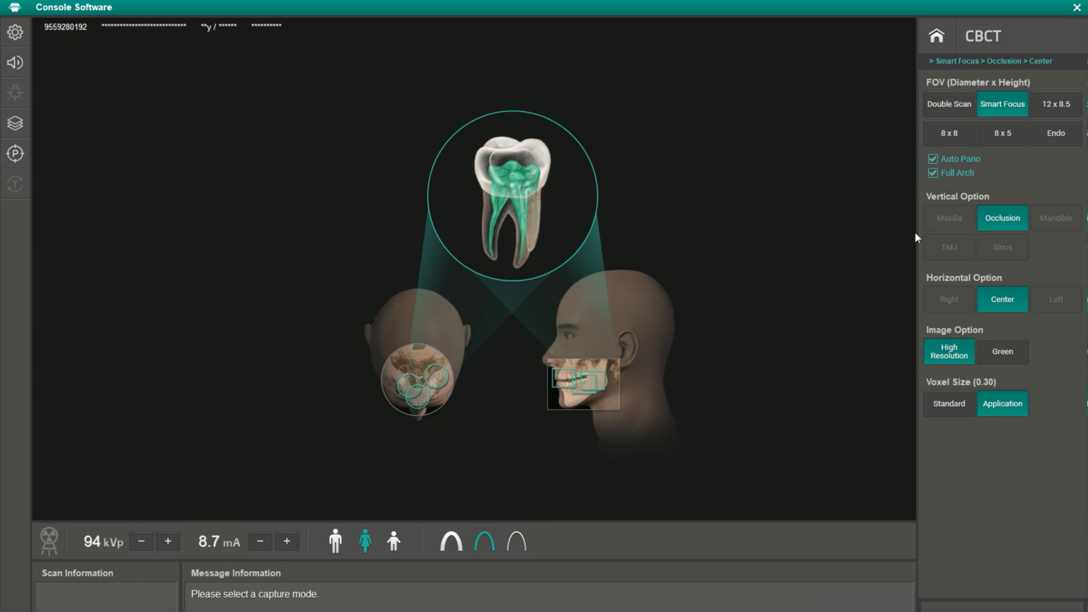Click the circled P sidebar icon

[x=15, y=154]
